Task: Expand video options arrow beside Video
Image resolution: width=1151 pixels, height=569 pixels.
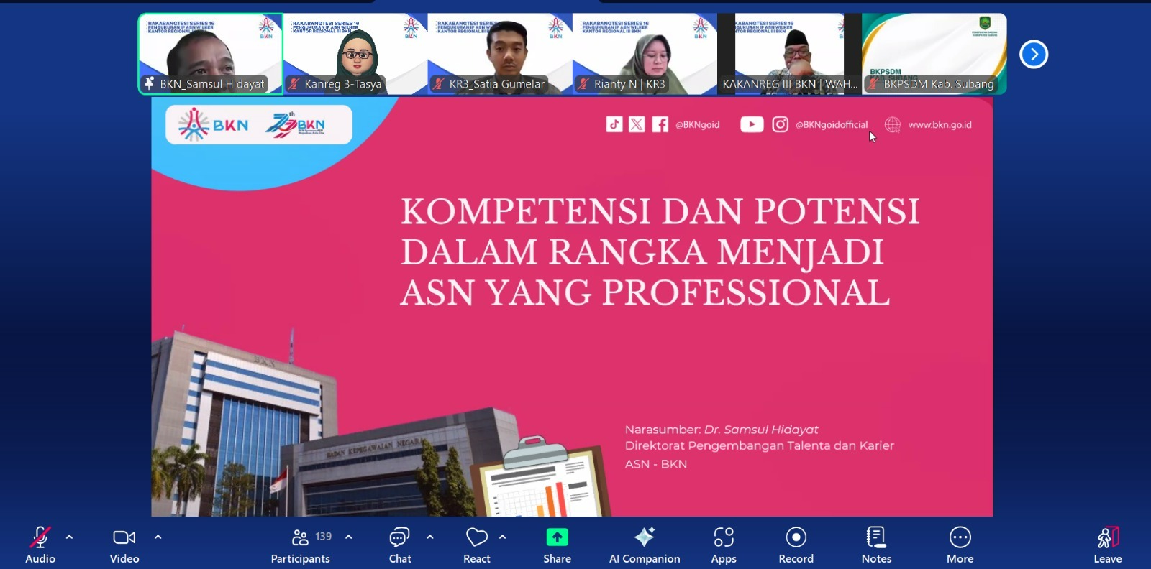Action: 158,537
